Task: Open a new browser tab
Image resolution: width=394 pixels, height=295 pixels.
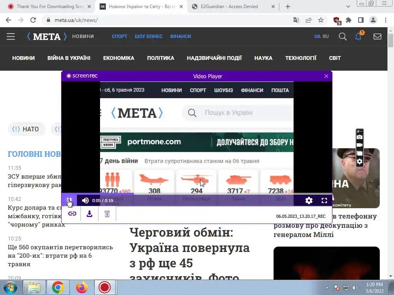Action: coord(288,7)
